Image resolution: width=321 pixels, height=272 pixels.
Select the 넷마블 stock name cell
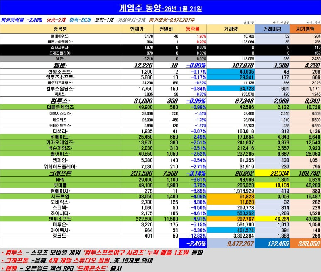click(x=60, y=185)
